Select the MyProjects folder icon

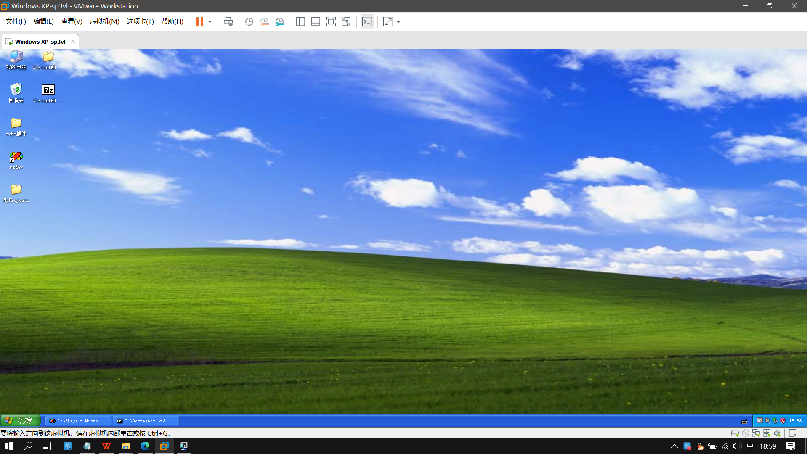tap(16, 193)
